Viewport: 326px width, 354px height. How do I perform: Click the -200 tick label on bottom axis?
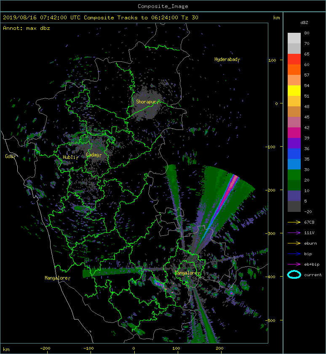pyautogui.click(x=45, y=349)
